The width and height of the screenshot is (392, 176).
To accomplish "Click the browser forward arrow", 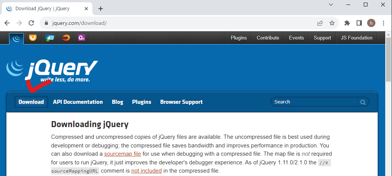I will (x=19, y=23).
